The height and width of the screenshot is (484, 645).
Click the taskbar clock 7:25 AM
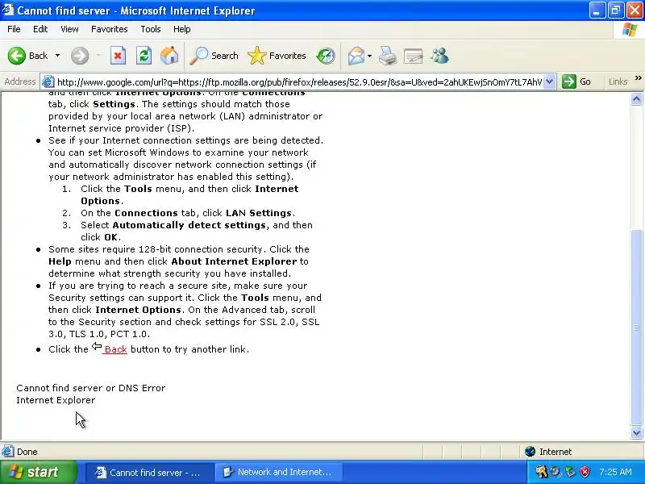click(615, 472)
